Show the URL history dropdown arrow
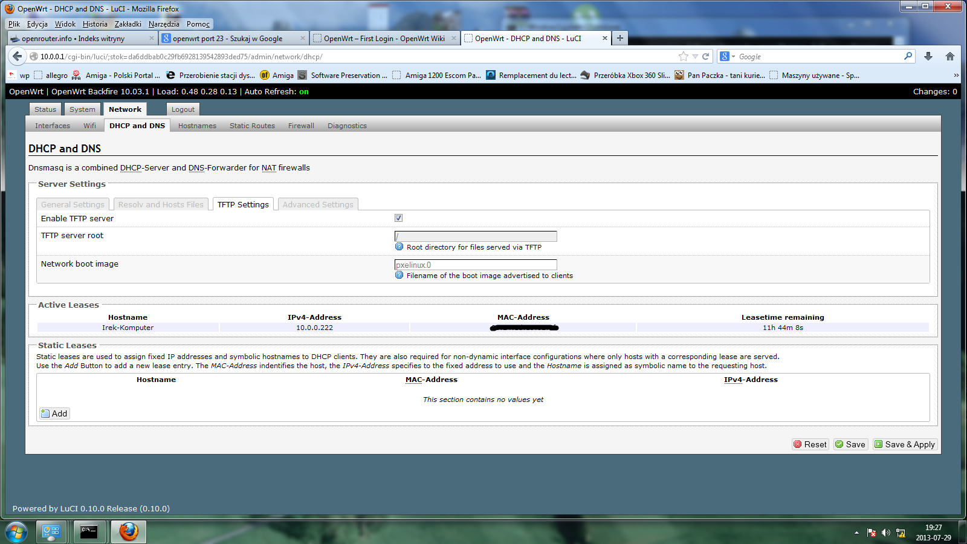Image resolution: width=967 pixels, height=544 pixels. coord(695,56)
